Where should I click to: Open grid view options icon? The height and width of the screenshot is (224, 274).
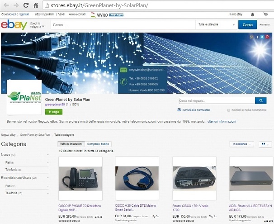265,144
